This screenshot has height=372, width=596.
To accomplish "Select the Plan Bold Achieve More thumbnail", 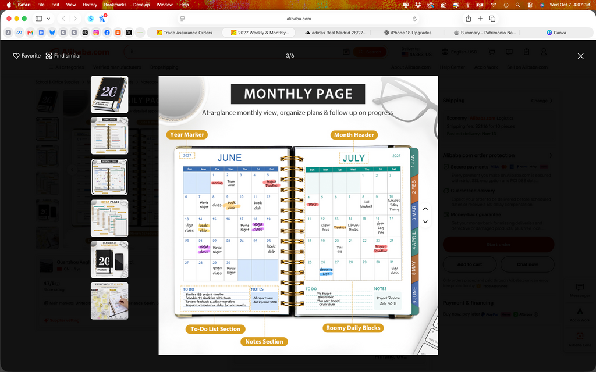I will (109, 260).
